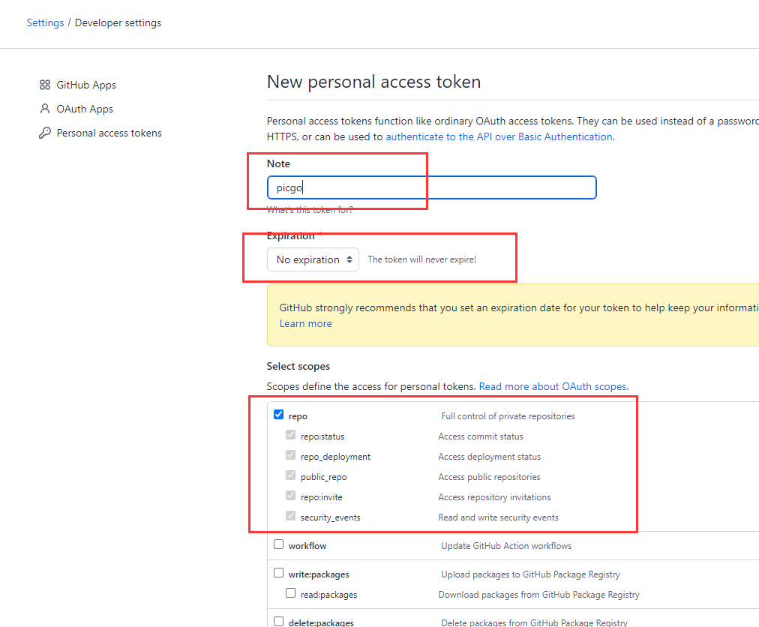Click the OAuth Apps person icon
Image resolution: width=759 pixels, height=627 pixels.
[x=45, y=109]
